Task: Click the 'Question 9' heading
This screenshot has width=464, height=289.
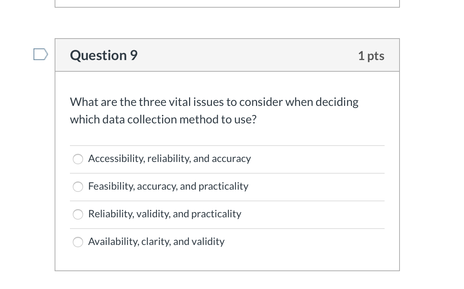Action: point(103,55)
